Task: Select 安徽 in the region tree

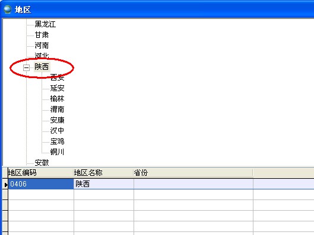Action: click(42, 163)
